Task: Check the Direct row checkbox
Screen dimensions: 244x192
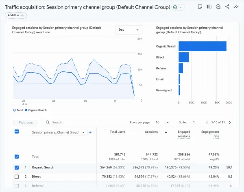Action: (x=17, y=177)
